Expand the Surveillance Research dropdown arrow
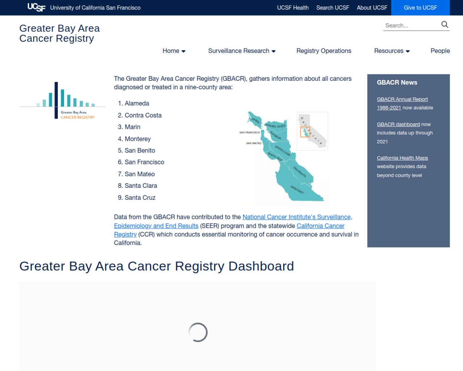The width and height of the screenshot is (463, 371). 273,51
